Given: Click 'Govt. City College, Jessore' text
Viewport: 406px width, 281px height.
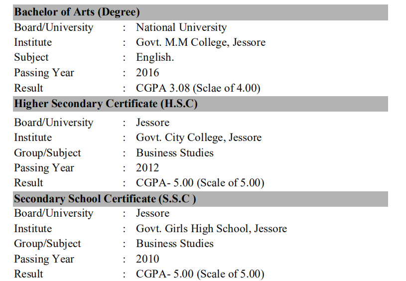Looking at the screenshot, I should (199, 138).
